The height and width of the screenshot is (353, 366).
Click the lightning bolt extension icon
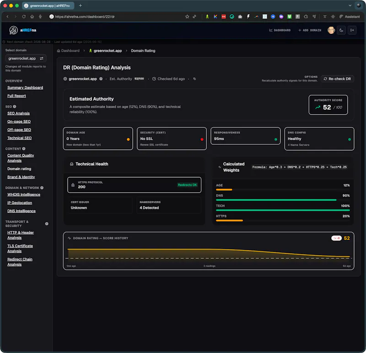(248, 16)
